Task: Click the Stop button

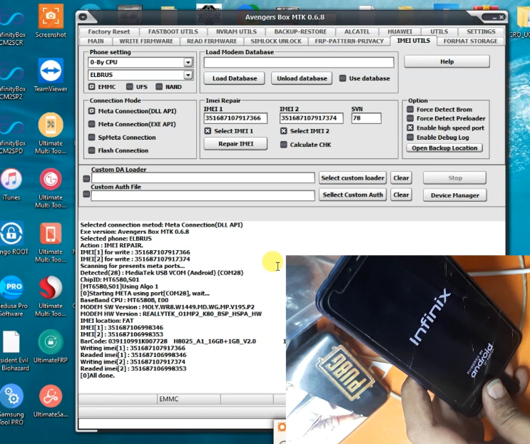Action: point(454,178)
